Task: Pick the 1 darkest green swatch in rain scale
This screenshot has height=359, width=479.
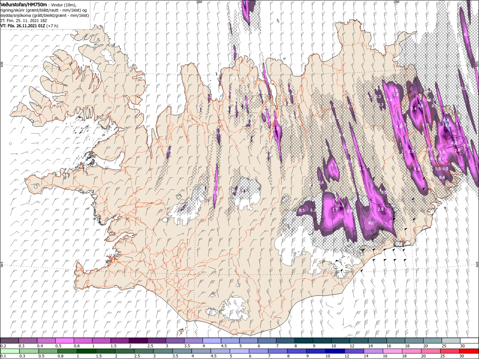Action: [x=86, y=351]
